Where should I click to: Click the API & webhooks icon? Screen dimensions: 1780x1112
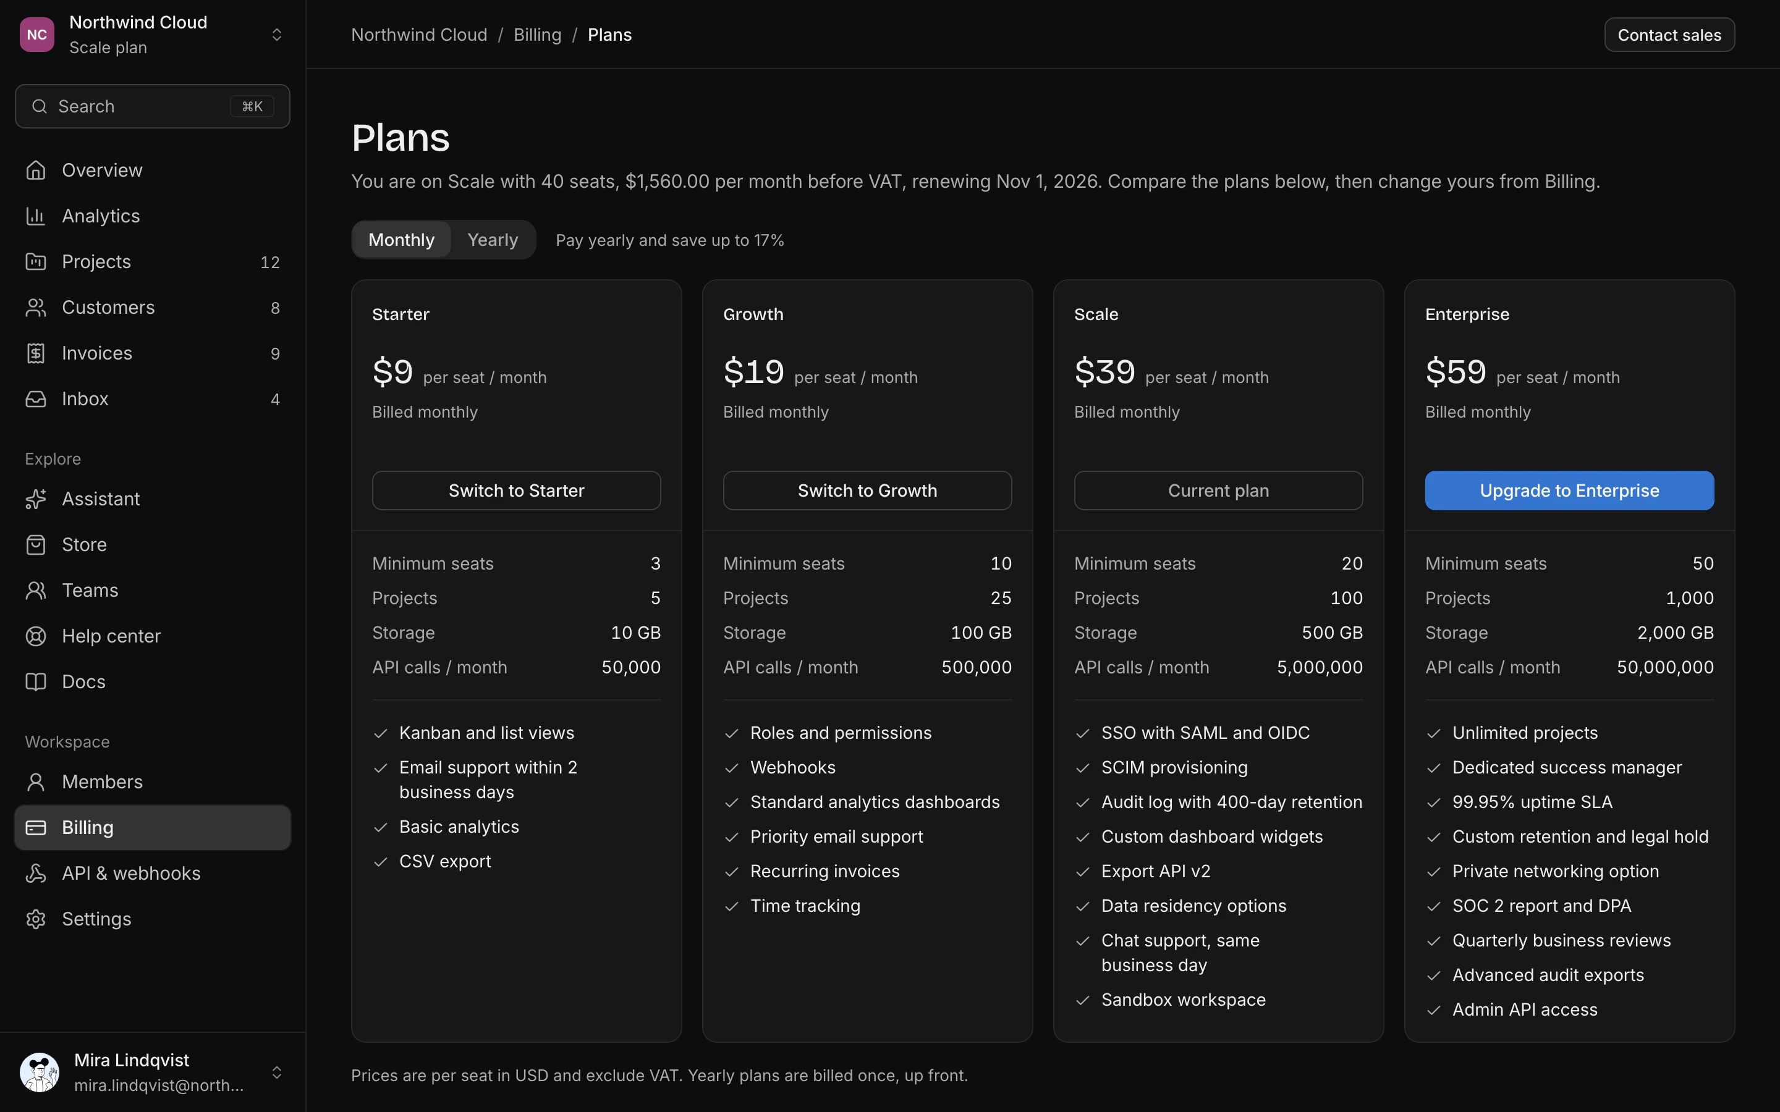click(x=36, y=873)
